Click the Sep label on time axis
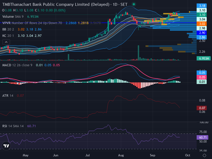This screenshot has width=212, height=159. (153, 155)
